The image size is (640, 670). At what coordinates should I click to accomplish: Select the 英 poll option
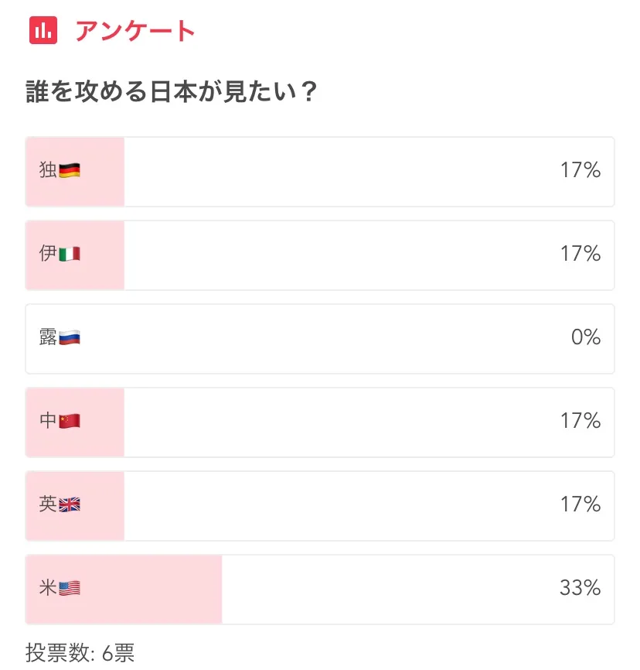[x=320, y=506]
